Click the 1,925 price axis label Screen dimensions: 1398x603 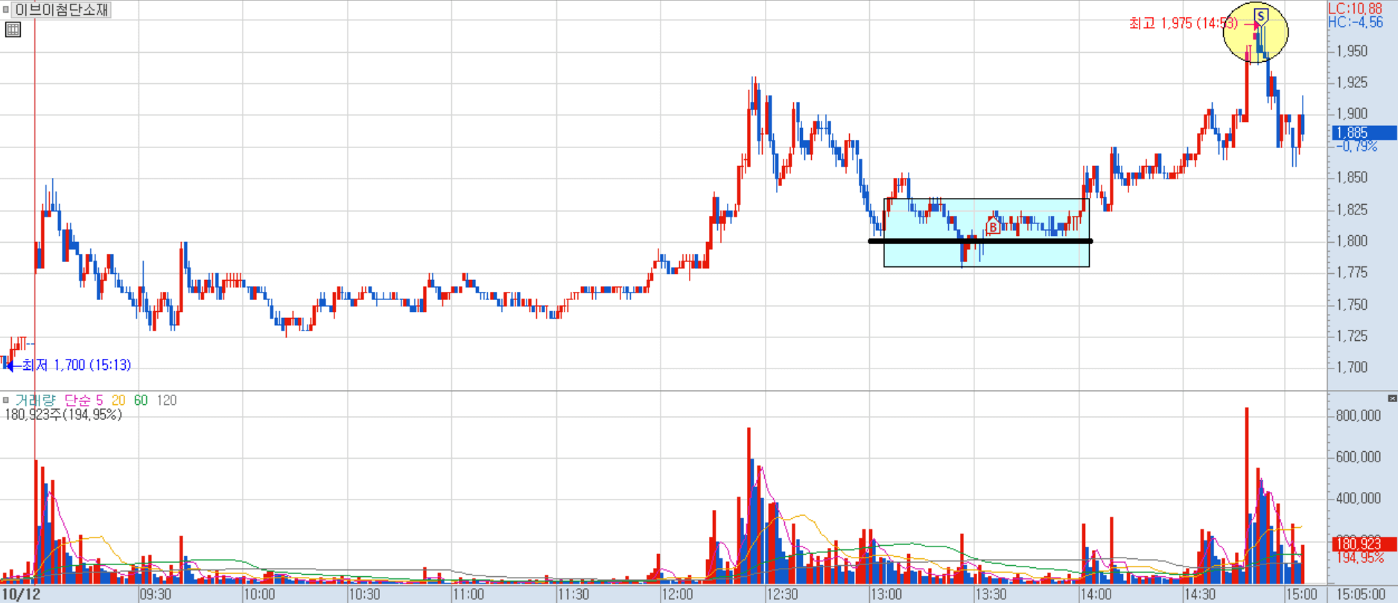click(x=1352, y=82)
